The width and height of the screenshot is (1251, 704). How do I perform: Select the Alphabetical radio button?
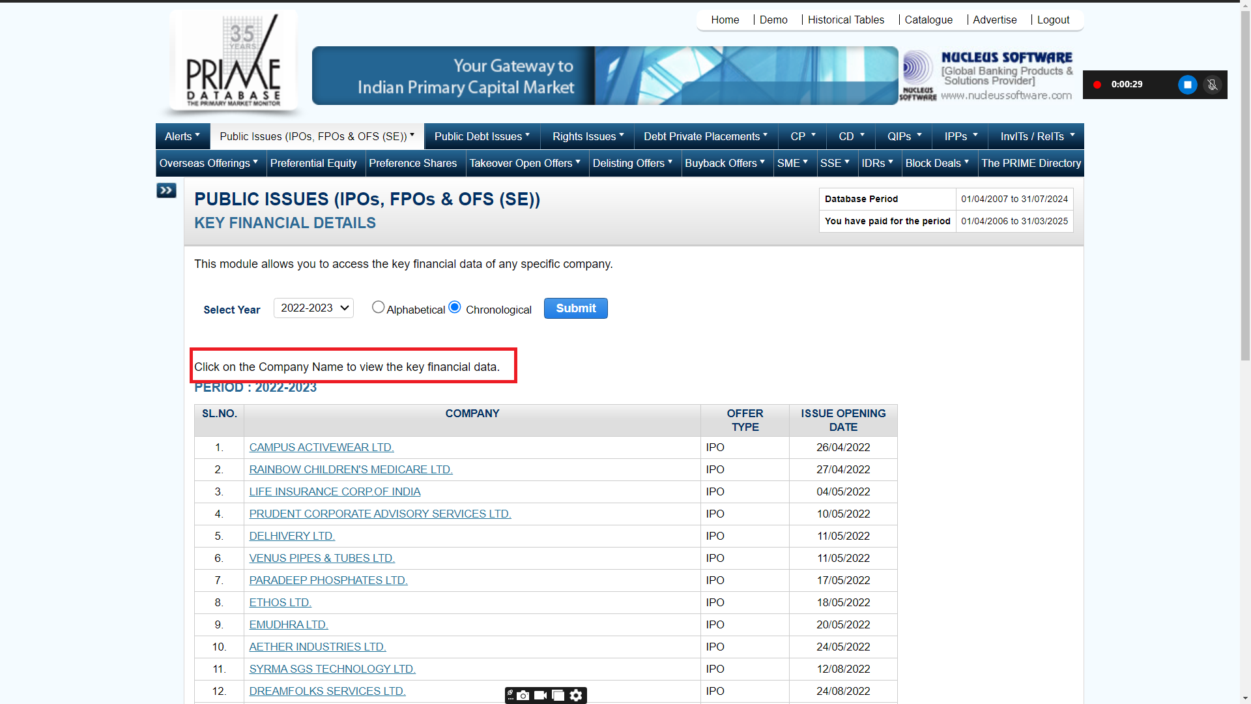click(378, 307)
